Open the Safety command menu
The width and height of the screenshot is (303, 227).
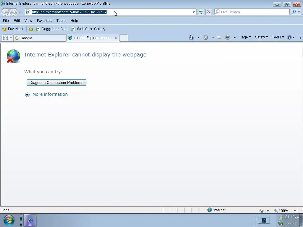click(261, 37)
